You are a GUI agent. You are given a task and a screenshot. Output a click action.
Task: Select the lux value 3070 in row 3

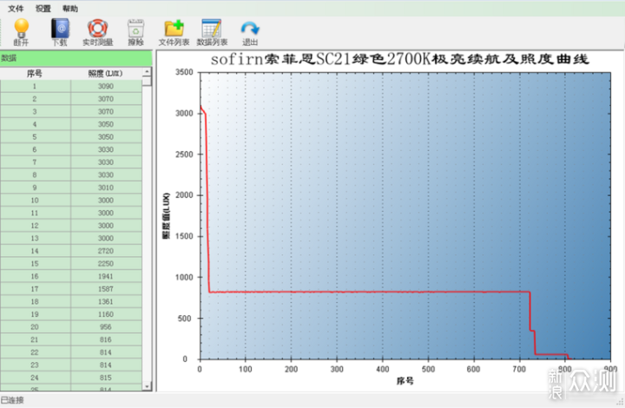pyautogui.click(x=106, y=112)
